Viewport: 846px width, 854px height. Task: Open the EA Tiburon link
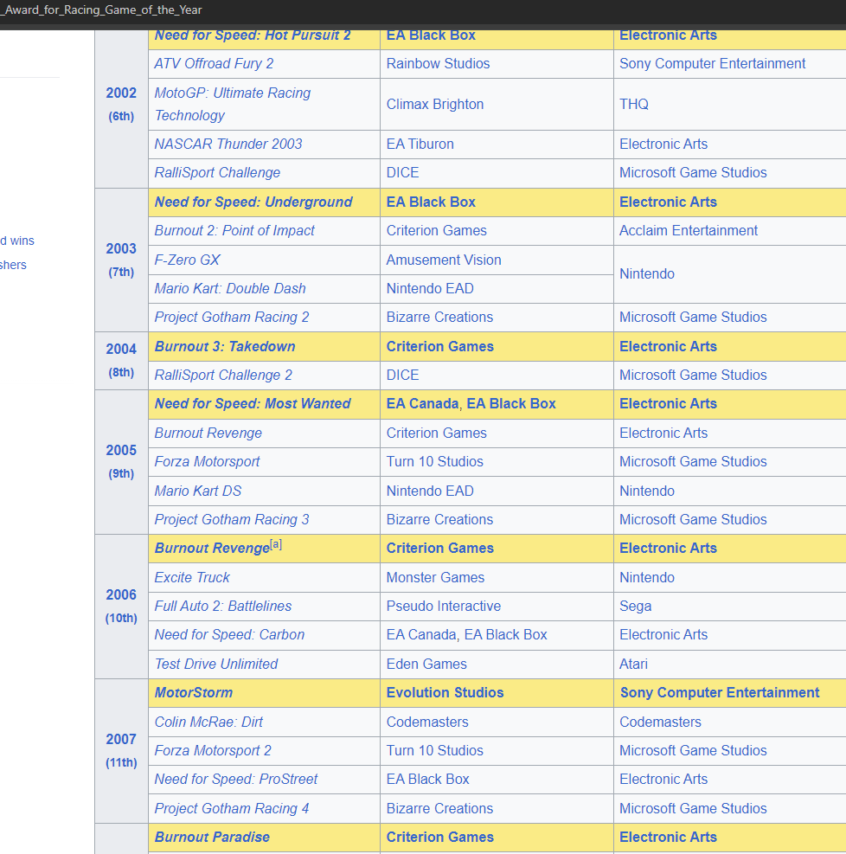(420, 144)
